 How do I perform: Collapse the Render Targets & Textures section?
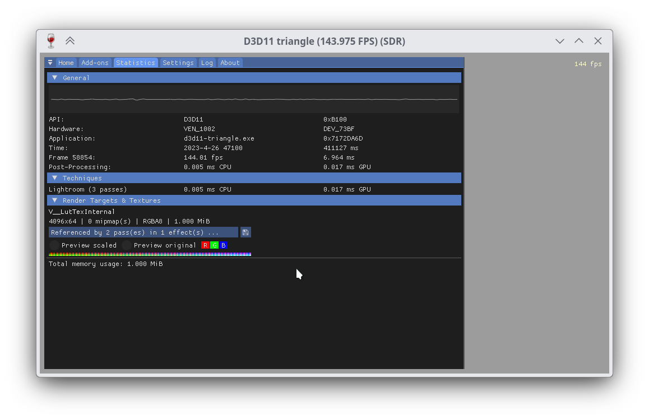click(x=54, y=200)
